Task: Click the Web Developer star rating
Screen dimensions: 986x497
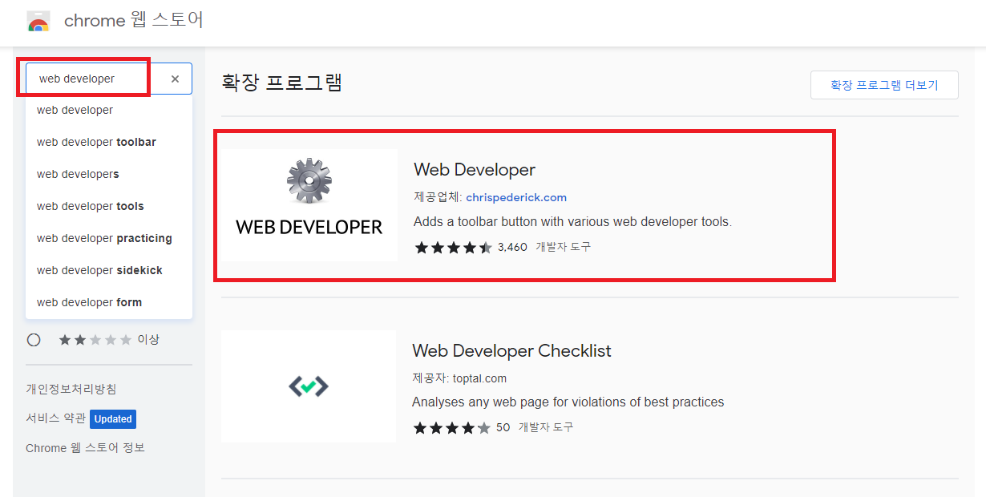Action: pyautogui.click(x=453, y=247)
